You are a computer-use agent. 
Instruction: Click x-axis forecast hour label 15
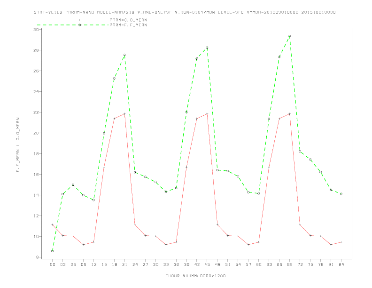click(104, 264)
